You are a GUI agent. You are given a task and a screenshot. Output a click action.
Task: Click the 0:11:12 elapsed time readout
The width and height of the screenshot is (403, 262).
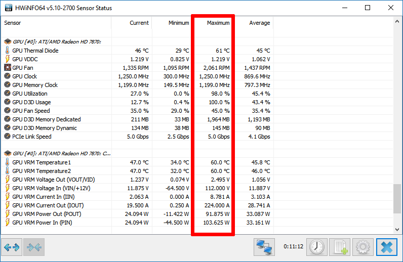[x=293, y=247]
